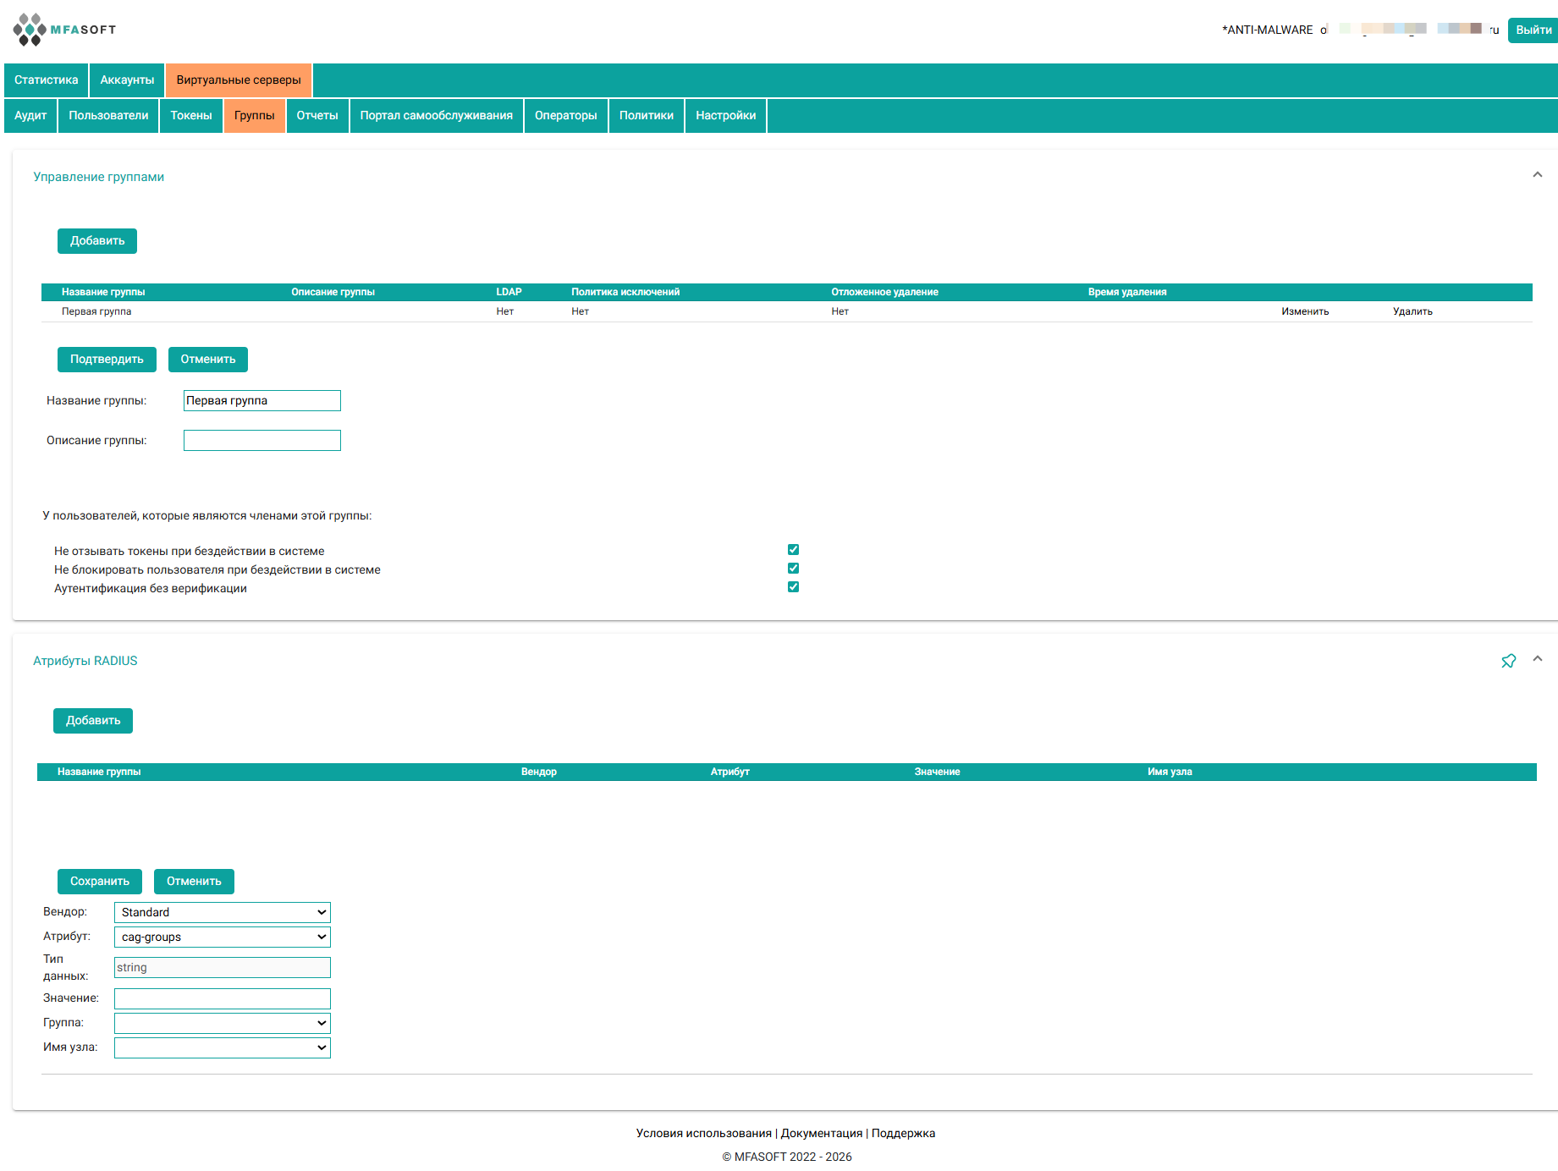Open the Отчеты tab
This screenshot has width=1558, height=1171.
pos(317,116)
